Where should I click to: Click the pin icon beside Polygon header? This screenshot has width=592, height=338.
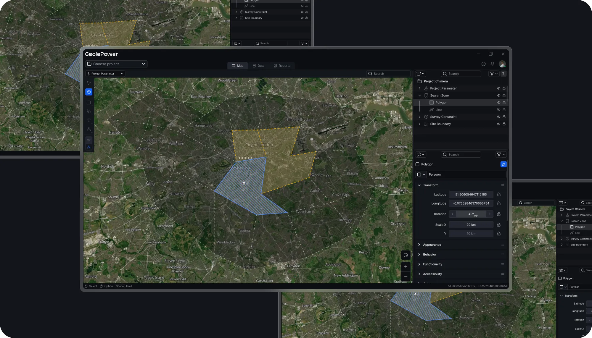[x=503, y=164]
